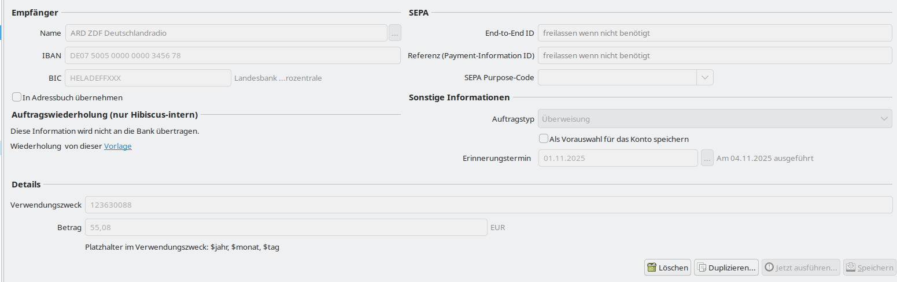The image size is (897, 282).
Task: Click the Betrag amount field
Action: click(x=286, y=228)
